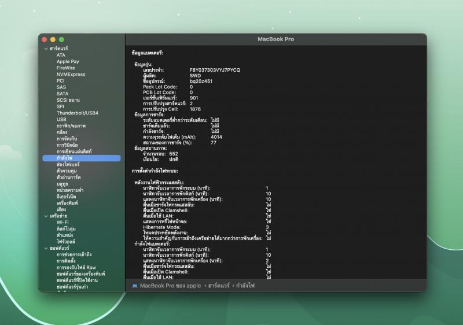This screenshot has width=463, height=325.
Task: Select NVMExpress in the sidebar
Action: pos(71,75)
